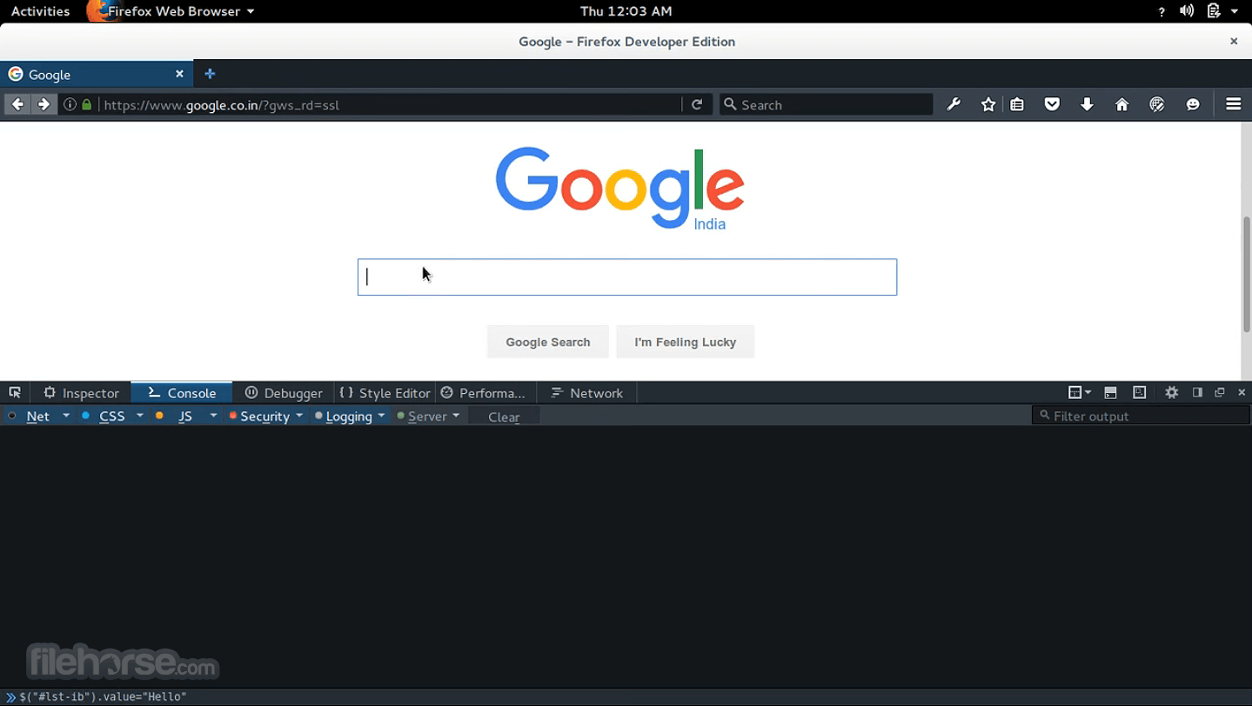
Task: Click the Google logo
Action: click(x=619, y=188)
